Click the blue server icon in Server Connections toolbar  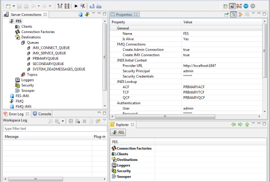click(80, 14)
